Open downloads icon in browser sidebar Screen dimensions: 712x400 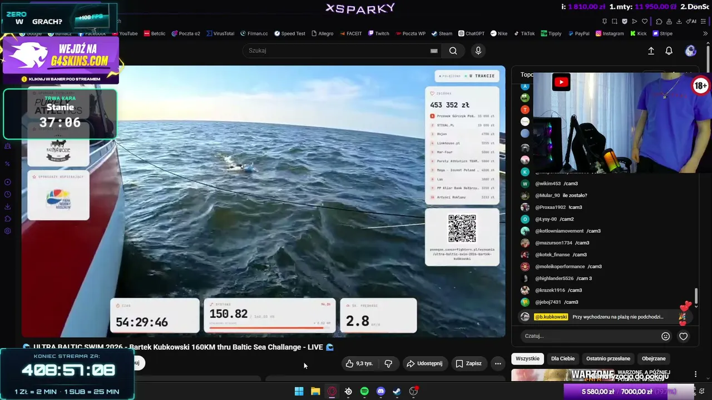[x=8, y=207]
